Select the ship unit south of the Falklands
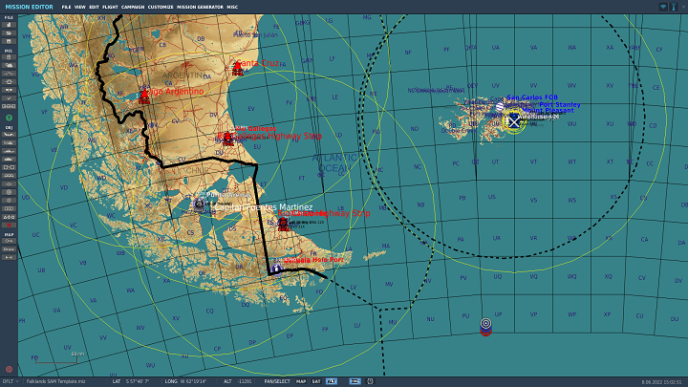This screenshot has width=688, height=387. pos(485,325)
